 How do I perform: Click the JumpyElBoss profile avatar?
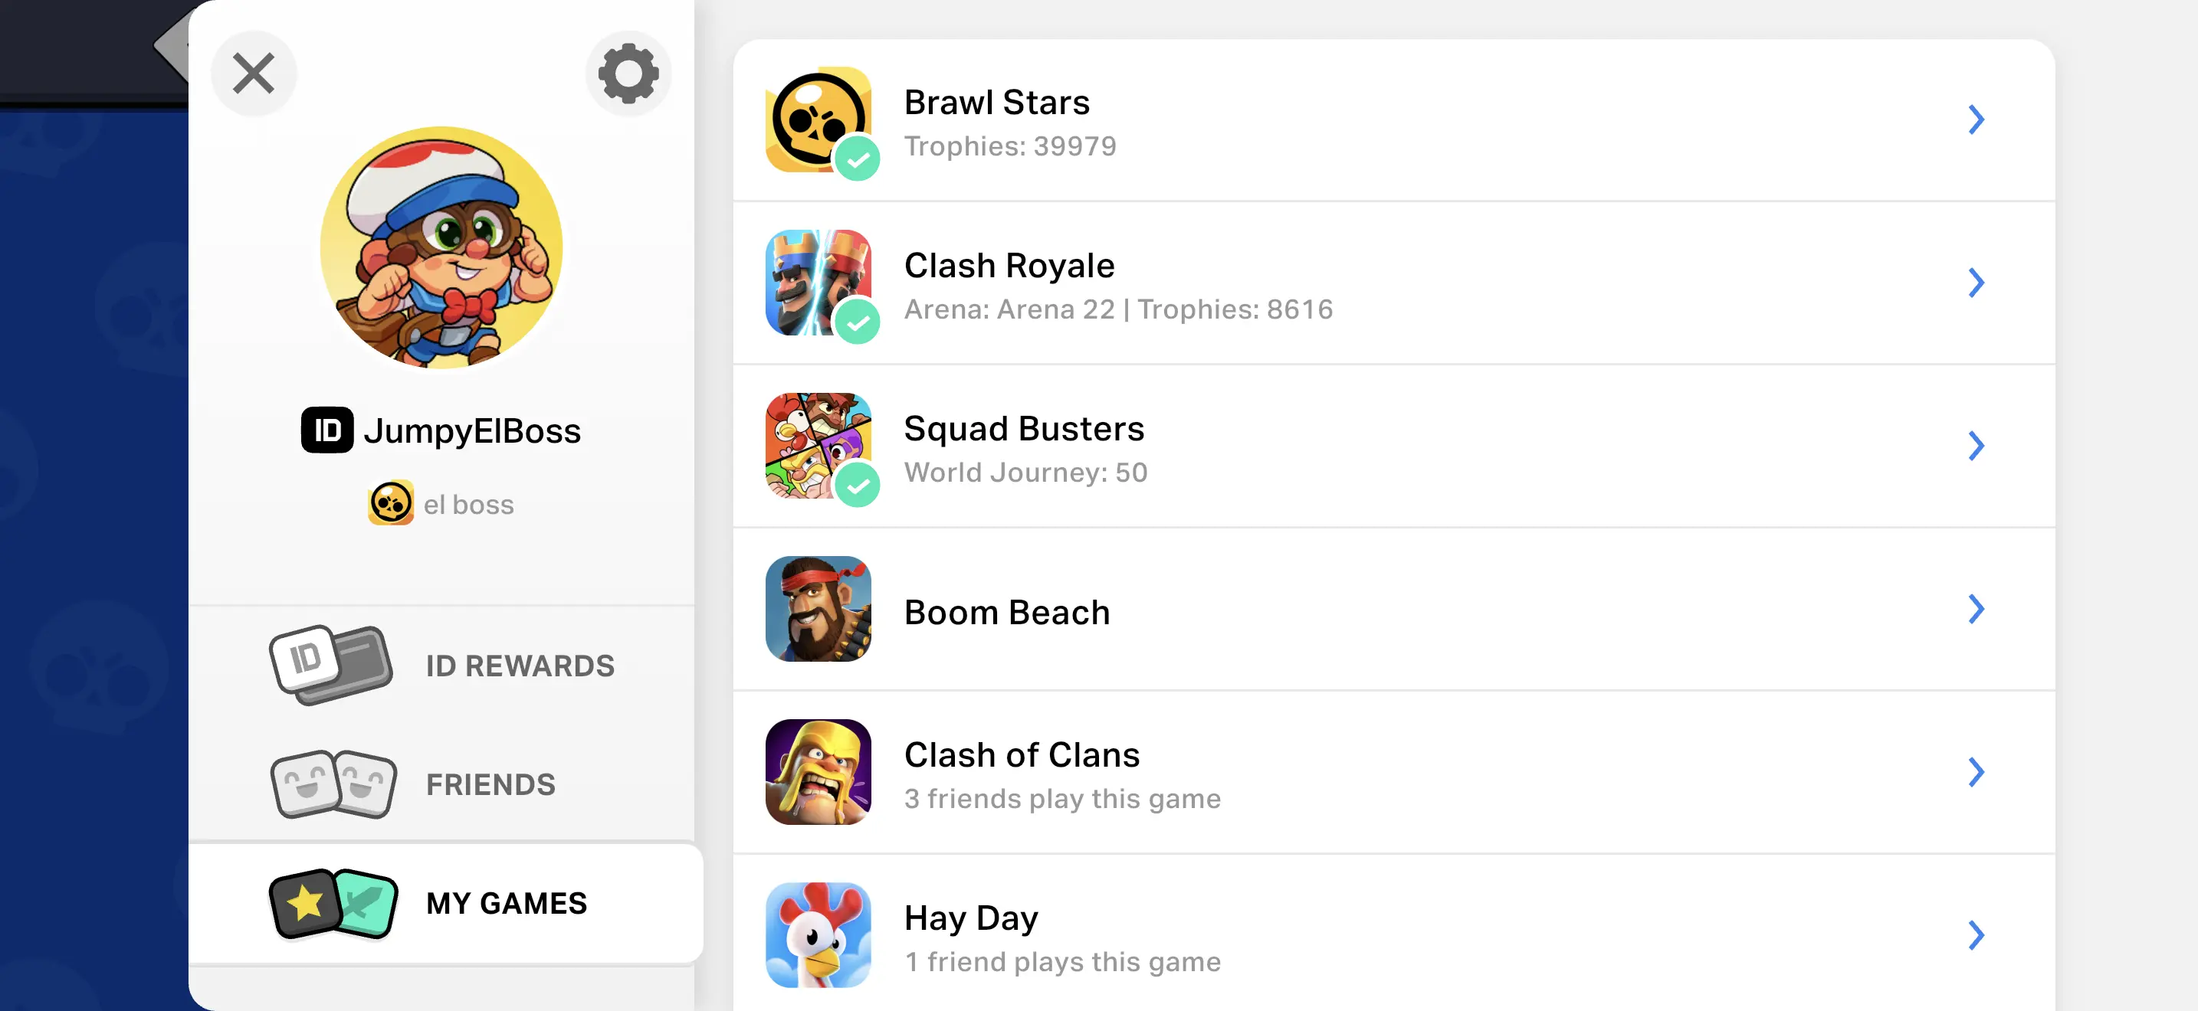tap(441, 247)
